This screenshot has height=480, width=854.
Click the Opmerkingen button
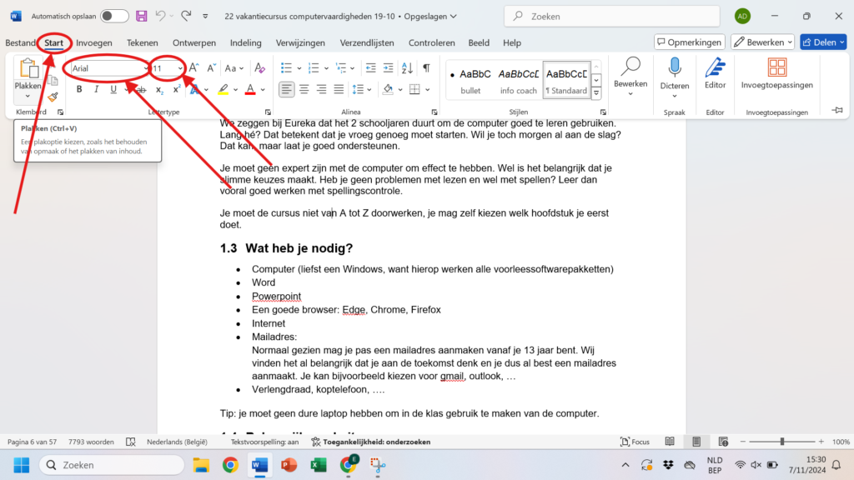click(x=689, y=42)
